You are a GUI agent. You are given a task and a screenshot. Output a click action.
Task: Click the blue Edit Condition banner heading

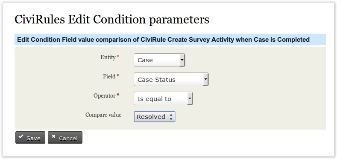[163, 40]
